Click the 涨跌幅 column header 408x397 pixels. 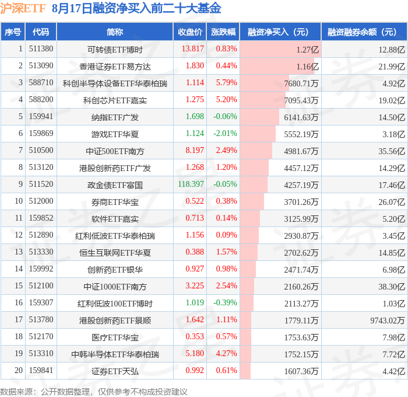pos(223,32)
